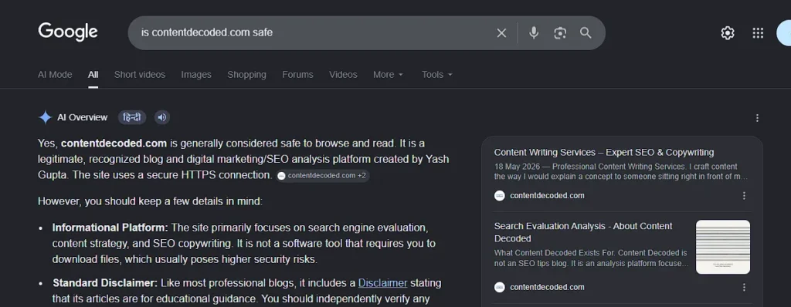Click the Informational Platform bullet heading

point(110,228)
